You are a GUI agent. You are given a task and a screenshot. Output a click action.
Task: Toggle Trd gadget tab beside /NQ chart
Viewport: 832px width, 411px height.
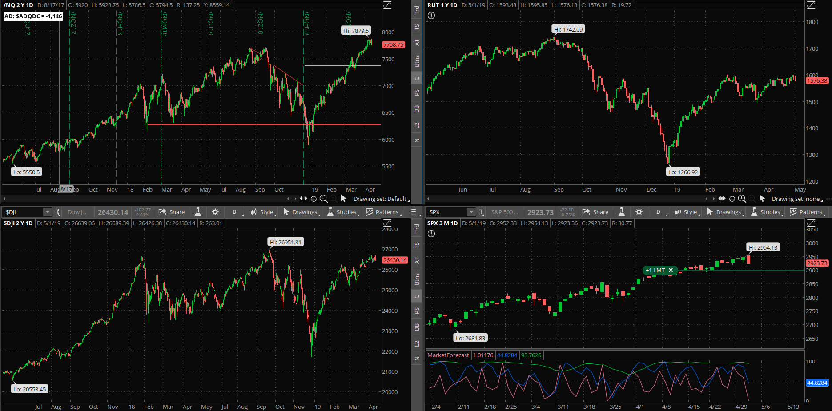417,10
